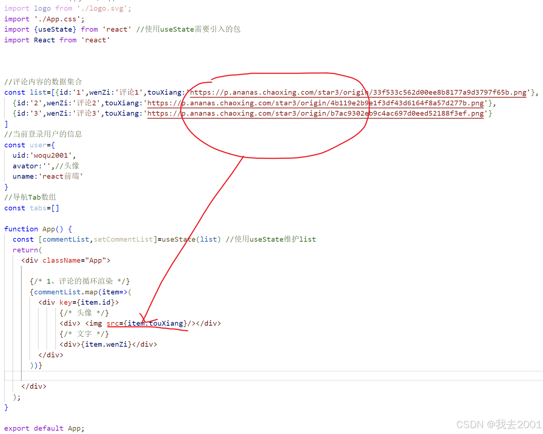Select the import './App.css' statement

tap(44, 19)
